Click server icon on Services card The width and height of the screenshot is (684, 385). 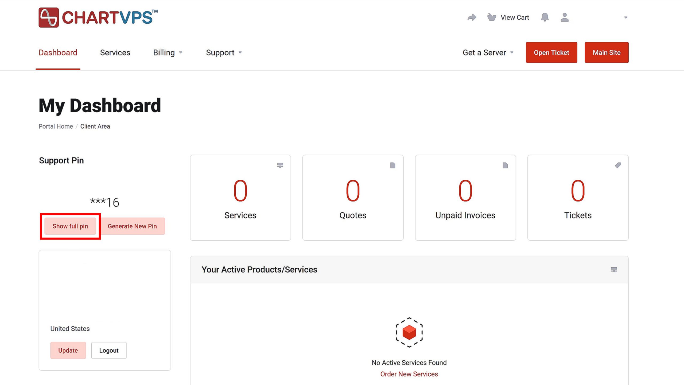tap(280, 165)
